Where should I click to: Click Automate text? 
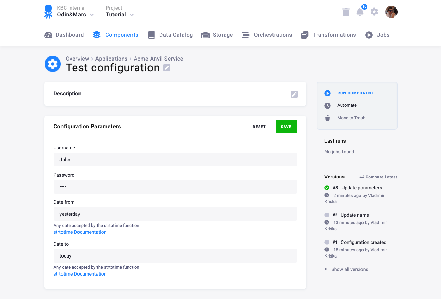click(347, 105)
